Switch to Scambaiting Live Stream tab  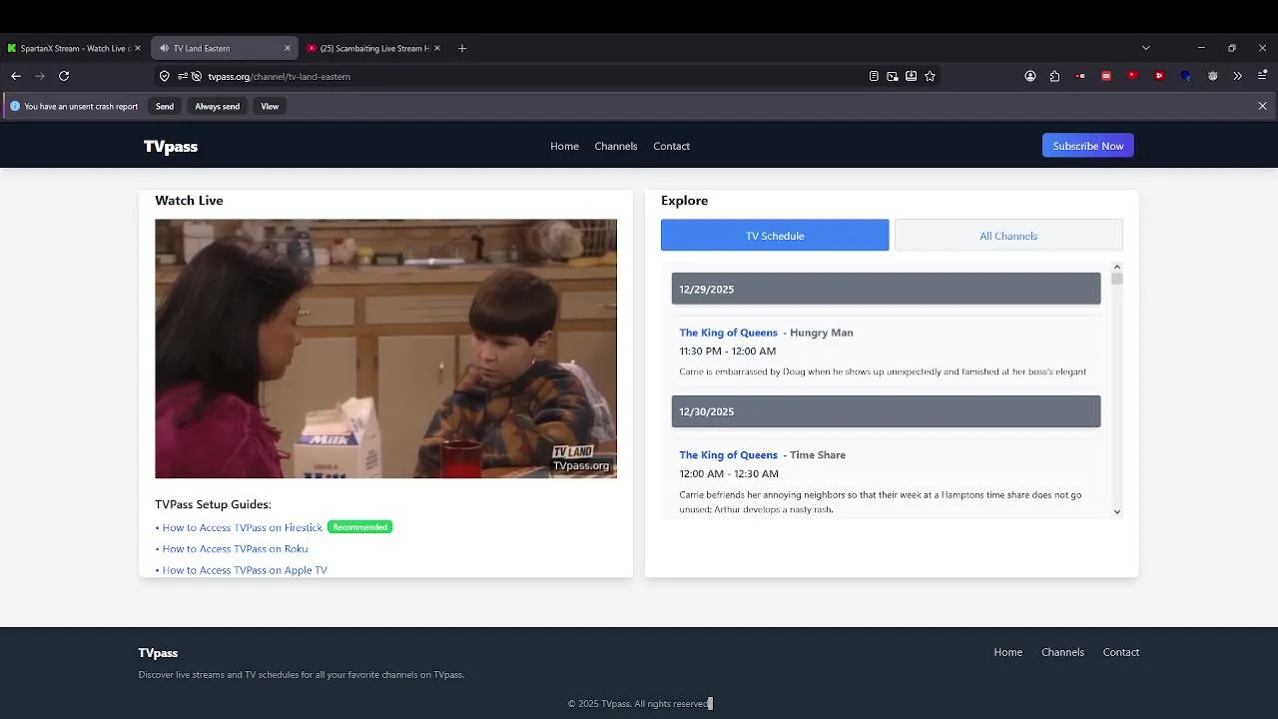pyautogui.click(x=374, y=48)
